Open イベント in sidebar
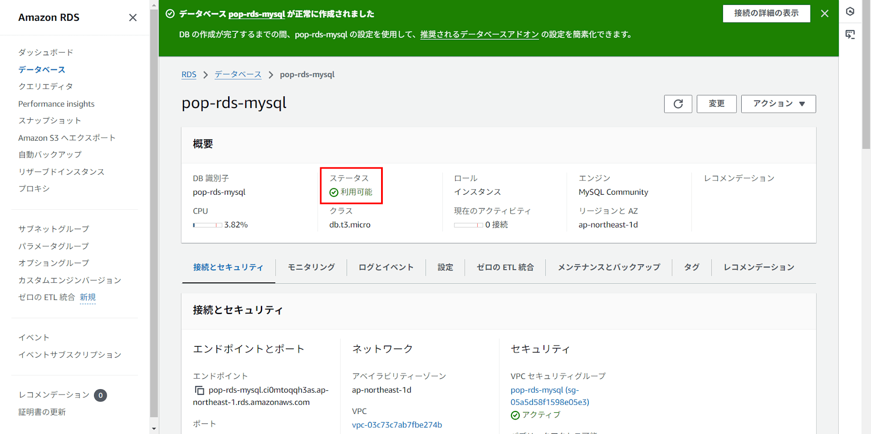Image resolution: width=871 pixels, height=434 pixels. [34, 337]
